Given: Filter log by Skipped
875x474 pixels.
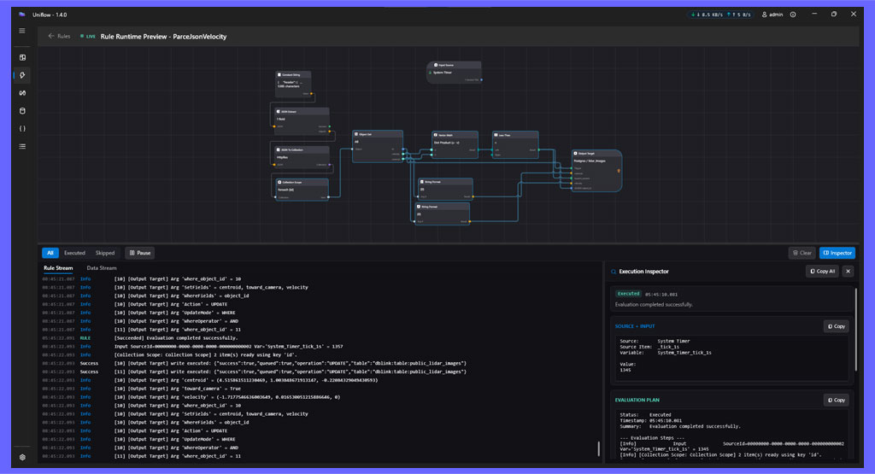Looking at the screenshot, I should coord(105,253).
